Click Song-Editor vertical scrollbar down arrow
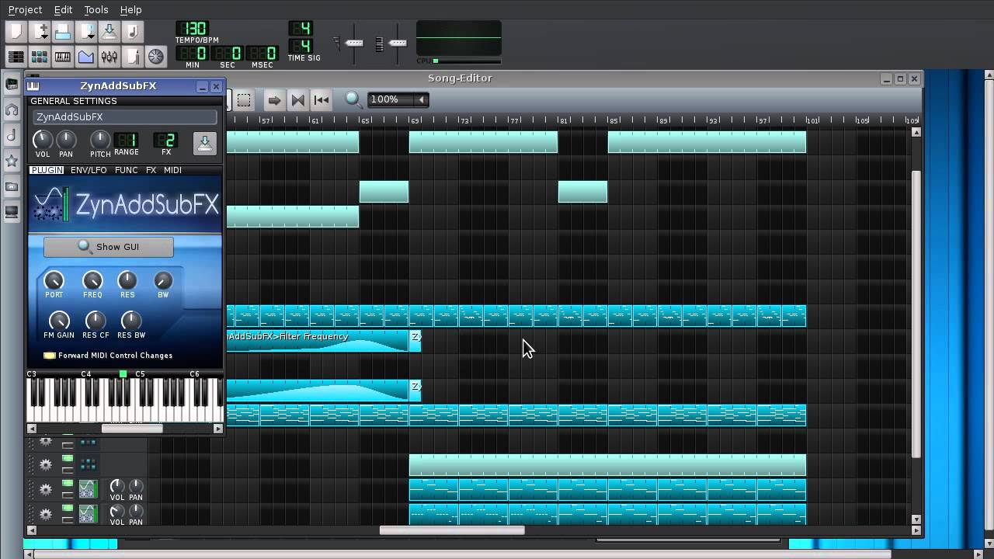Viewport: 994px width, 559px height. coord(916,519)
